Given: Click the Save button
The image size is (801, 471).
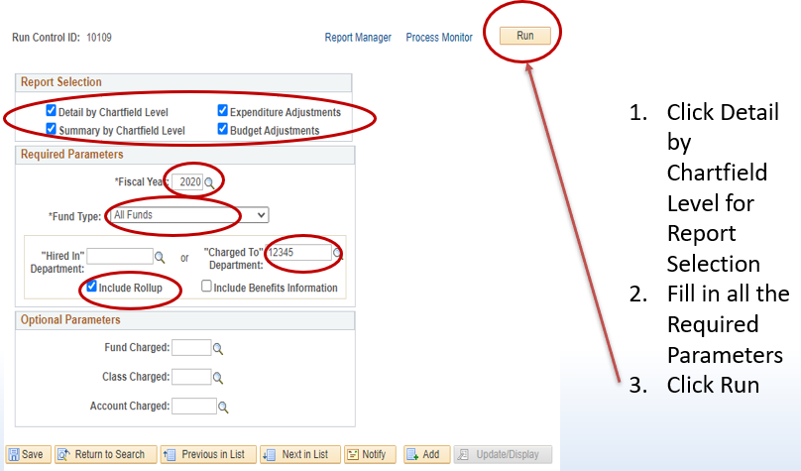Looking at the screenshot, I should 28,454.
